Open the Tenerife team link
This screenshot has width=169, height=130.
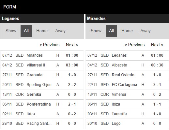coord(119,114)
